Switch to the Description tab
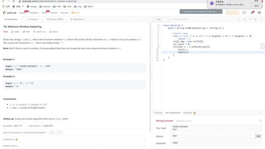The width and height of the screenshot is (265, 149). click(x=11, y=19)
